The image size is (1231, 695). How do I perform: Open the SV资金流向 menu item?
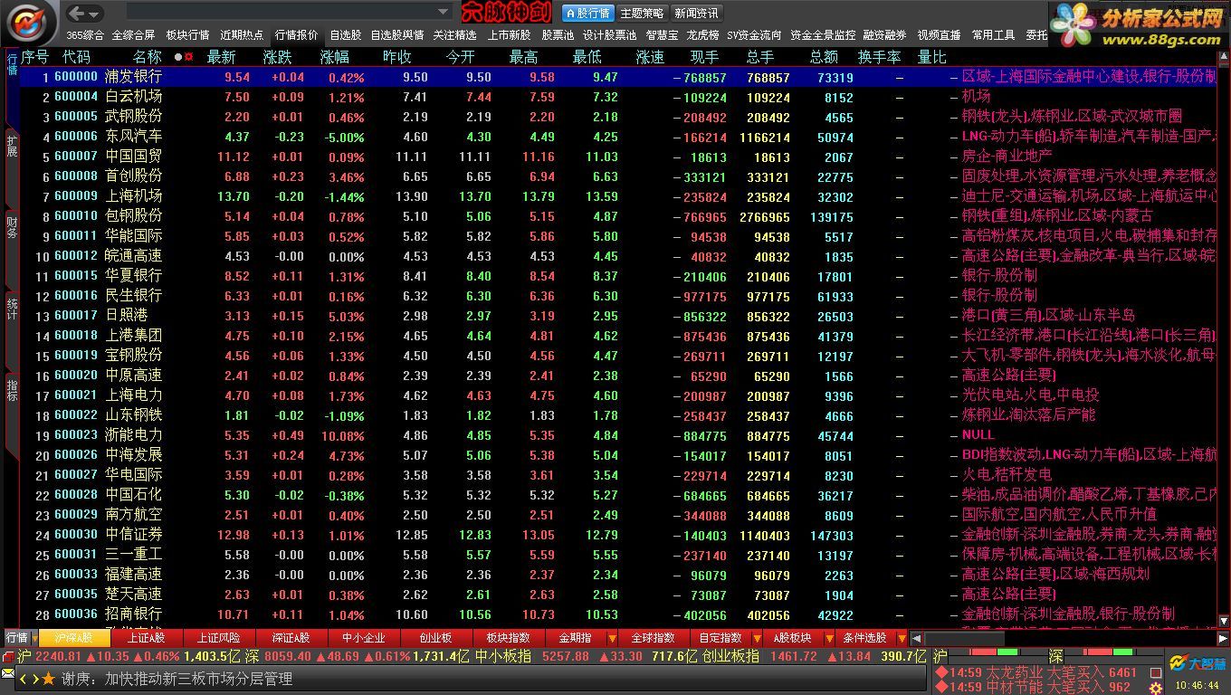click(754, 35)
